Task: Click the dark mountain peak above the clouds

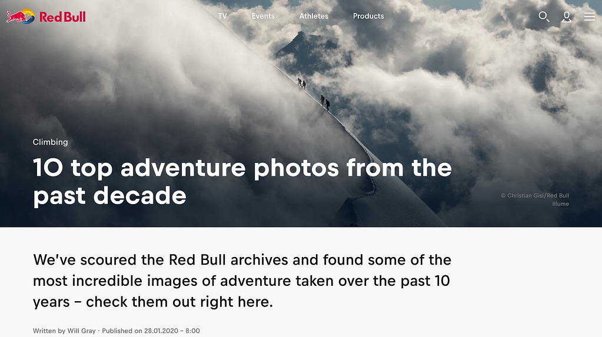Action: [x=300, y=47]
